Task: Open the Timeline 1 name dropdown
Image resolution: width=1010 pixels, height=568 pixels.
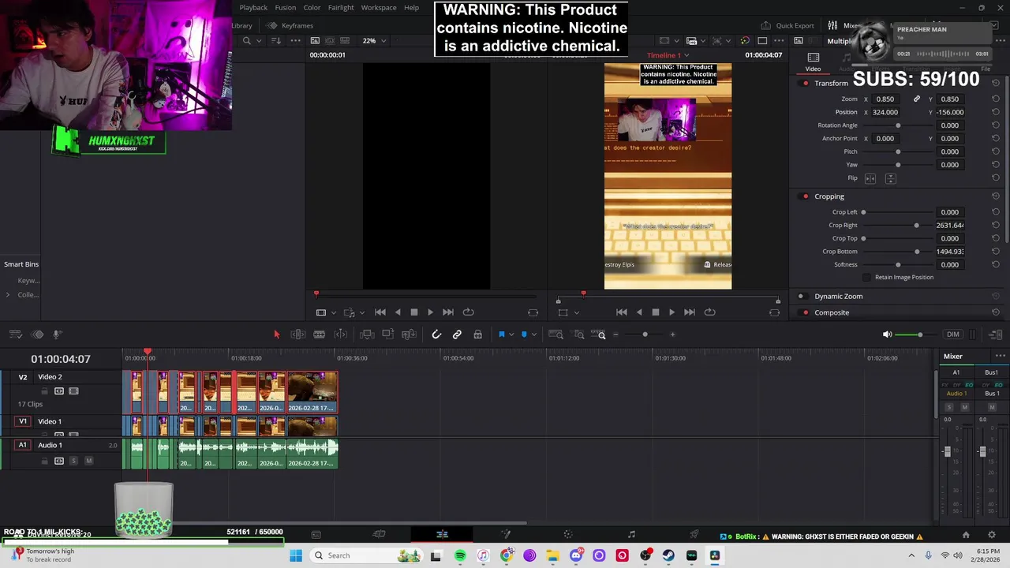Action: pyautogui.click(x=668, y=55)
